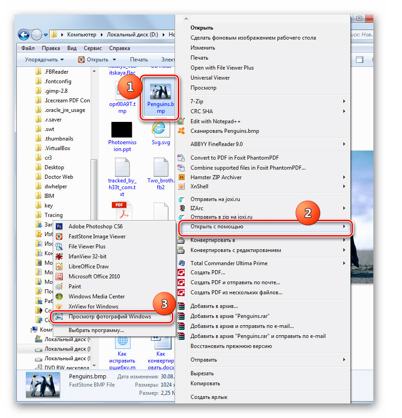Expand the Конвертировать с редактированием submenu arrow
Screen dimensions: 402x418
pyautogui.click(x=344, y=250)
